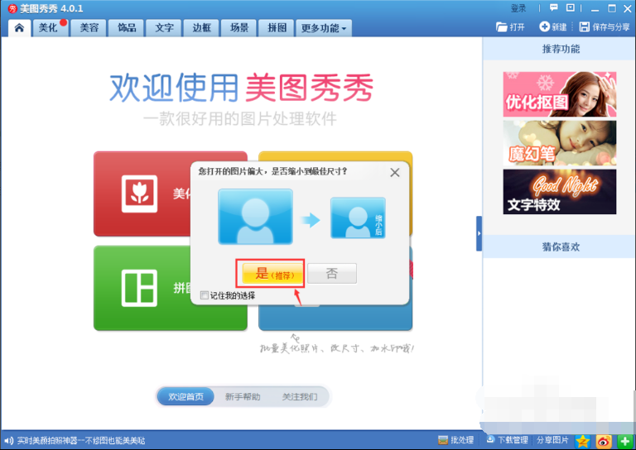Image resolution: width=636 pixels, height=450 pixels.
Task: Click 分享图片 in the status bar
Action: coord(552,440)
